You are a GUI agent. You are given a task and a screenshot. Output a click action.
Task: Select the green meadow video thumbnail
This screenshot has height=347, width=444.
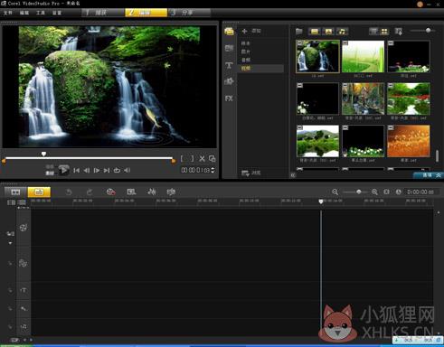point(363,56)
